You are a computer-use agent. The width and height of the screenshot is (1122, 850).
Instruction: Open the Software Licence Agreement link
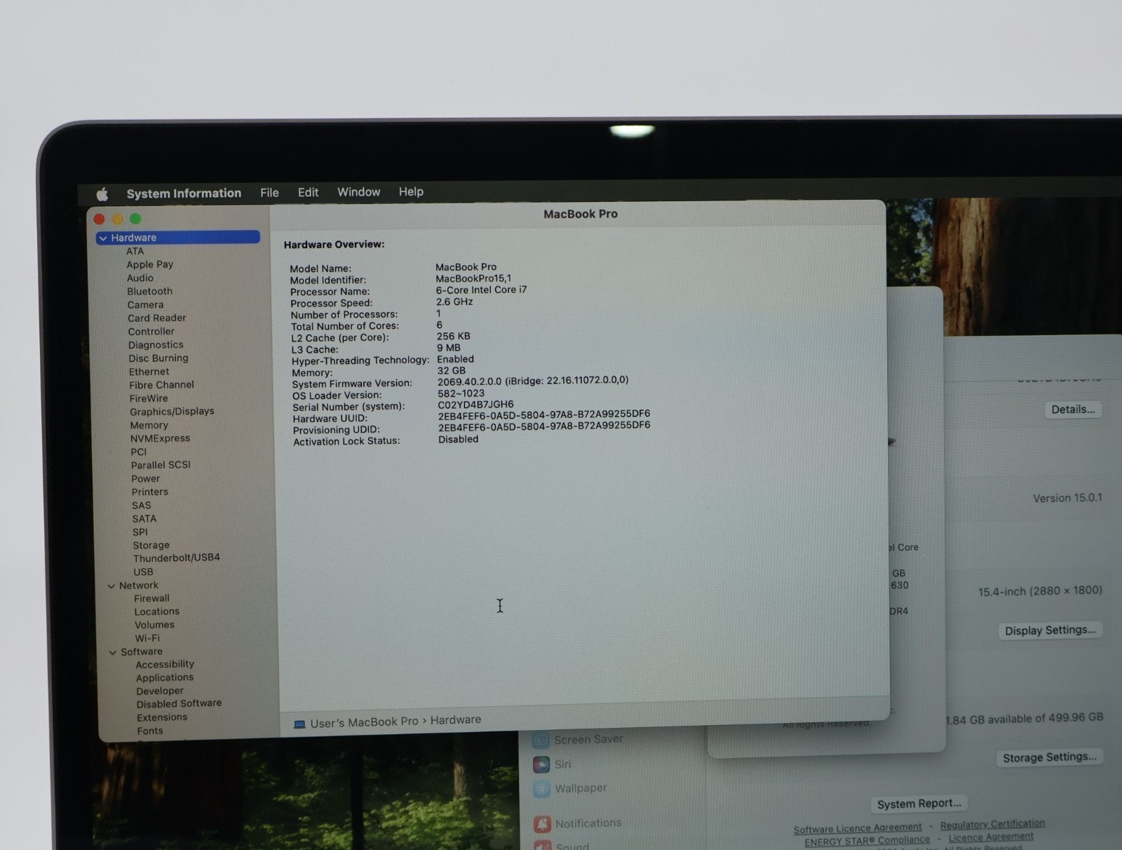point(857,828)
